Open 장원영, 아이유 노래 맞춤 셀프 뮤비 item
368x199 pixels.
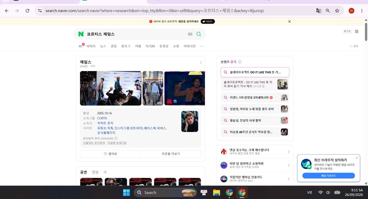[255, 109]
